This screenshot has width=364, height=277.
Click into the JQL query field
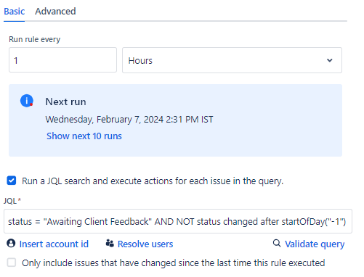click(178, 221)
